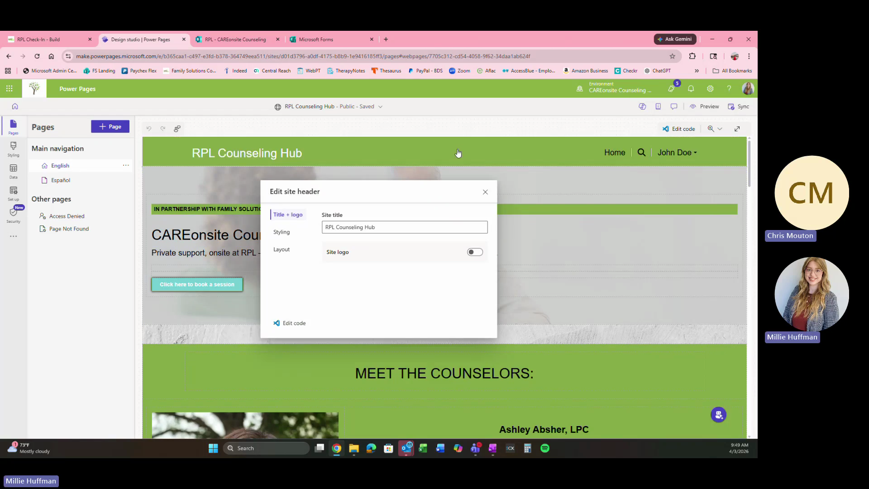Image resolution: width=869 pixels, height=489 pixels.
Task: Open Chrome extensions puzzle icon
Action: [x=692, y=56]
